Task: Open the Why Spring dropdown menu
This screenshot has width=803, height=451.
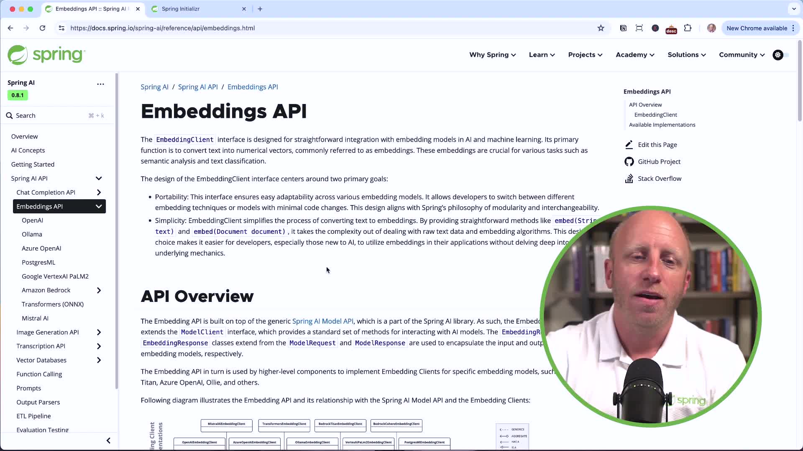Action: pyautogui.click(x=493, y=55)
